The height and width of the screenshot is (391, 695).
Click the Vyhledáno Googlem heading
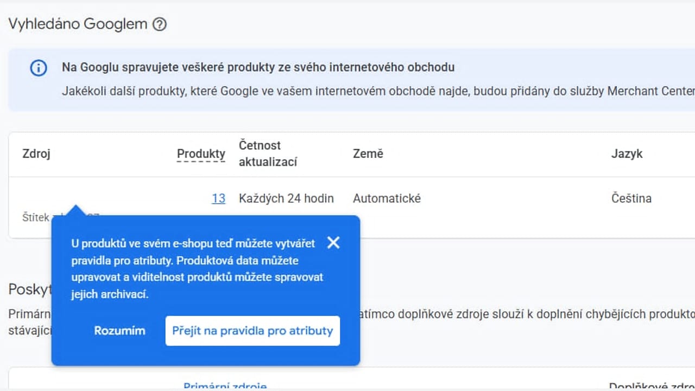point(78,24)
